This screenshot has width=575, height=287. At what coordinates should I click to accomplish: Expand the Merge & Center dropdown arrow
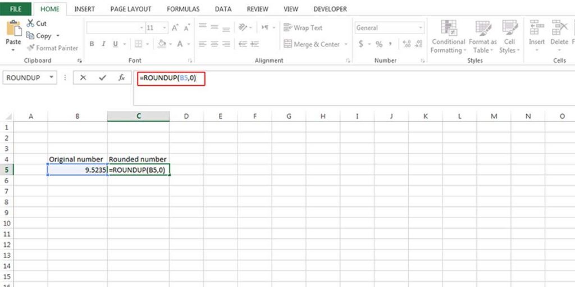(x=346, y=44)
